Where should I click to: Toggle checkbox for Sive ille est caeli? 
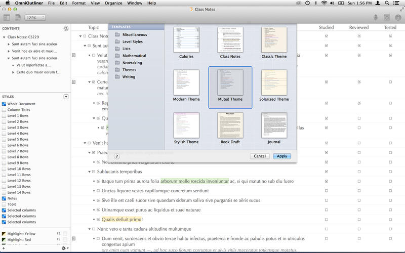pyautogui.click(x=98, y=200)
